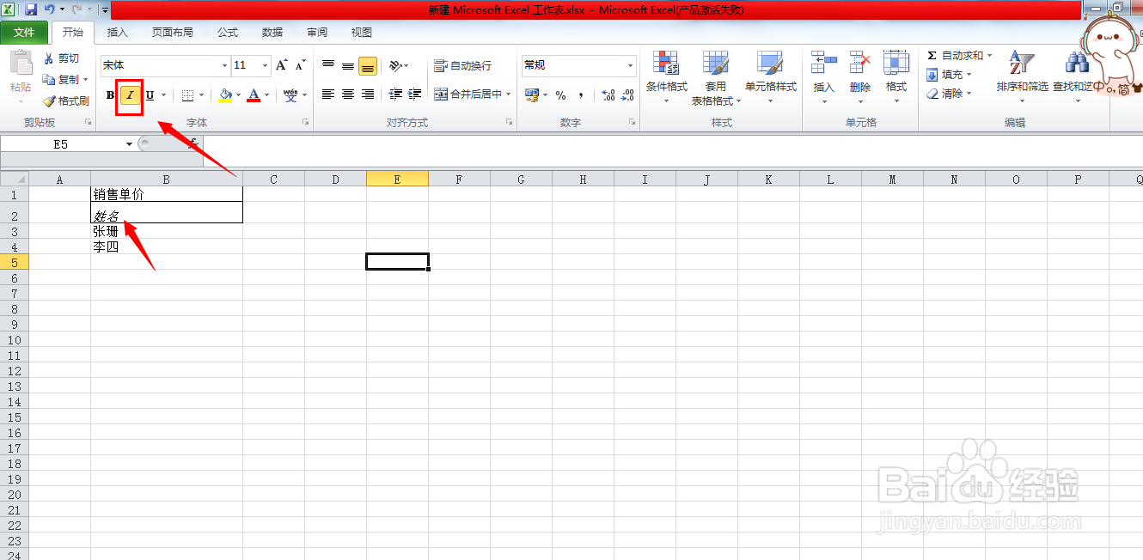Click the Name Box showing E5
This screenshot has width=1143, height=560.
click(62, 144)
